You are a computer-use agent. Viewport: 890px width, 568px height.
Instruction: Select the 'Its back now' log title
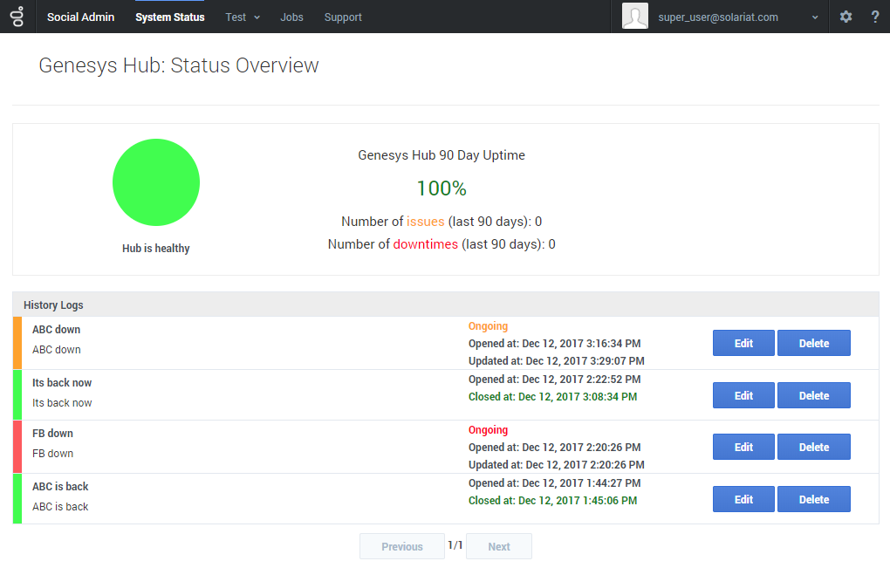62,382
